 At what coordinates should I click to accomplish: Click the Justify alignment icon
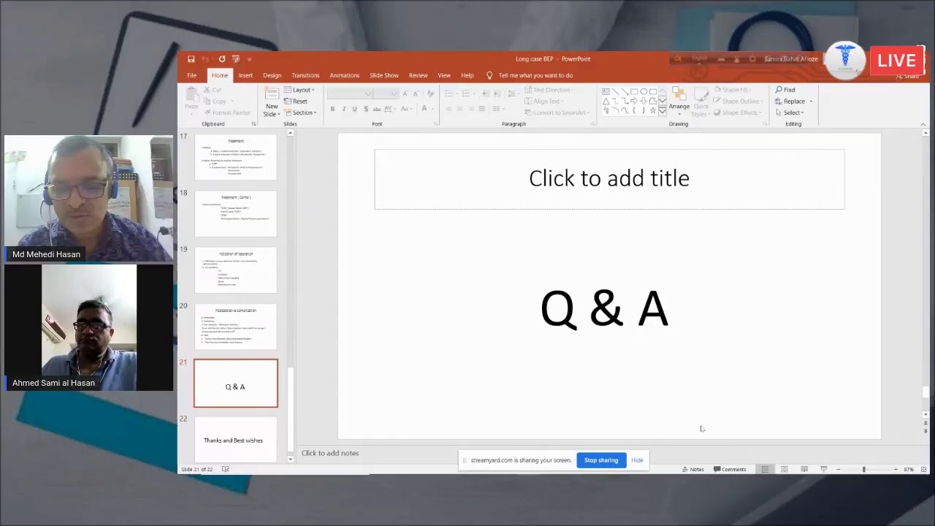(481, 109)
